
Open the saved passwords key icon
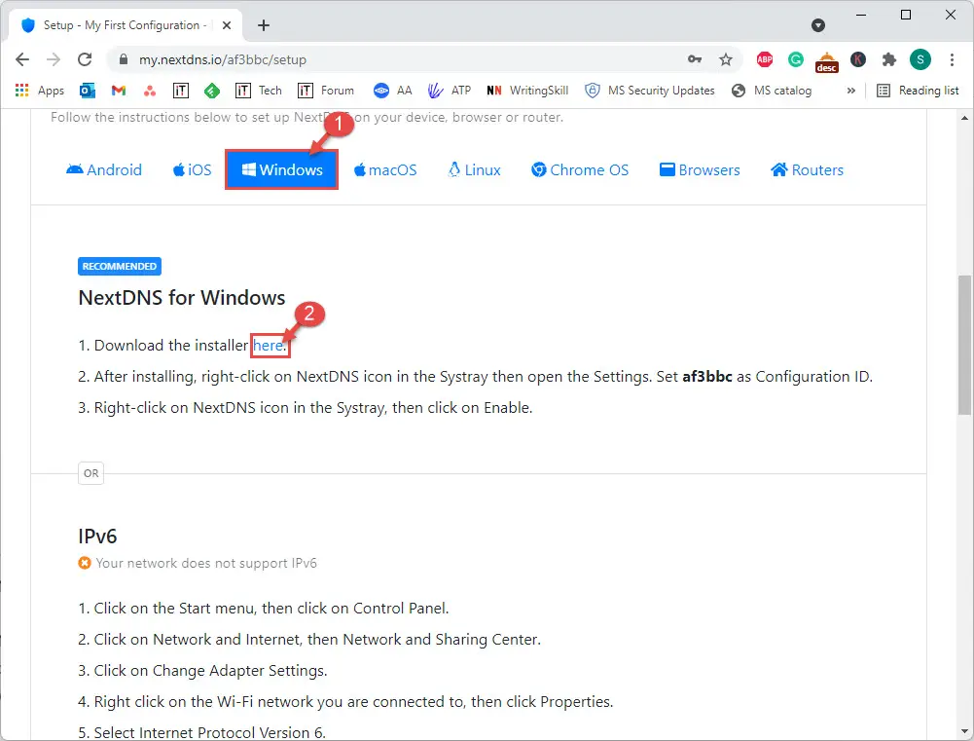point(695,59)
